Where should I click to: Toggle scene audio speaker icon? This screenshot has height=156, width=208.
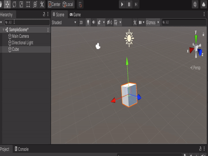(94, 22)
